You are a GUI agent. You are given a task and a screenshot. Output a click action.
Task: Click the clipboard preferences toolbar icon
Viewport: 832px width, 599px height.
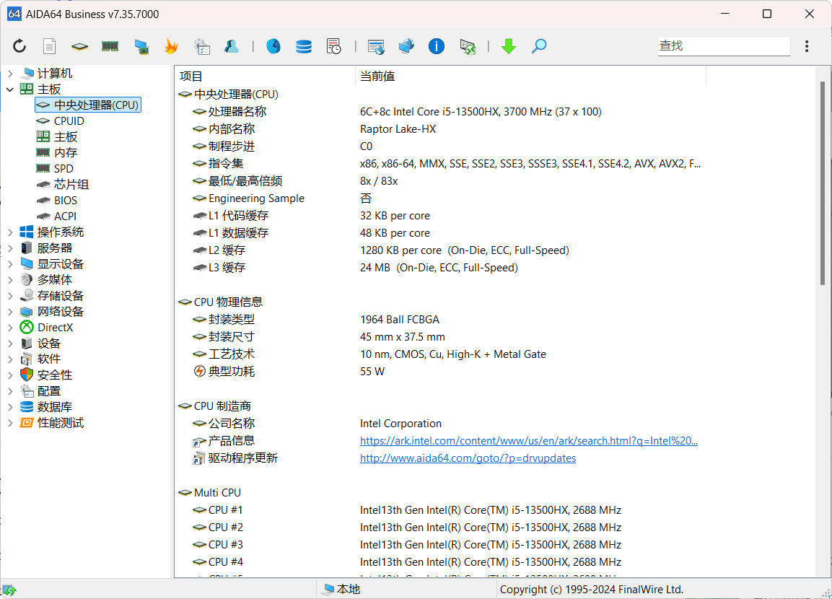pos(201,46)
